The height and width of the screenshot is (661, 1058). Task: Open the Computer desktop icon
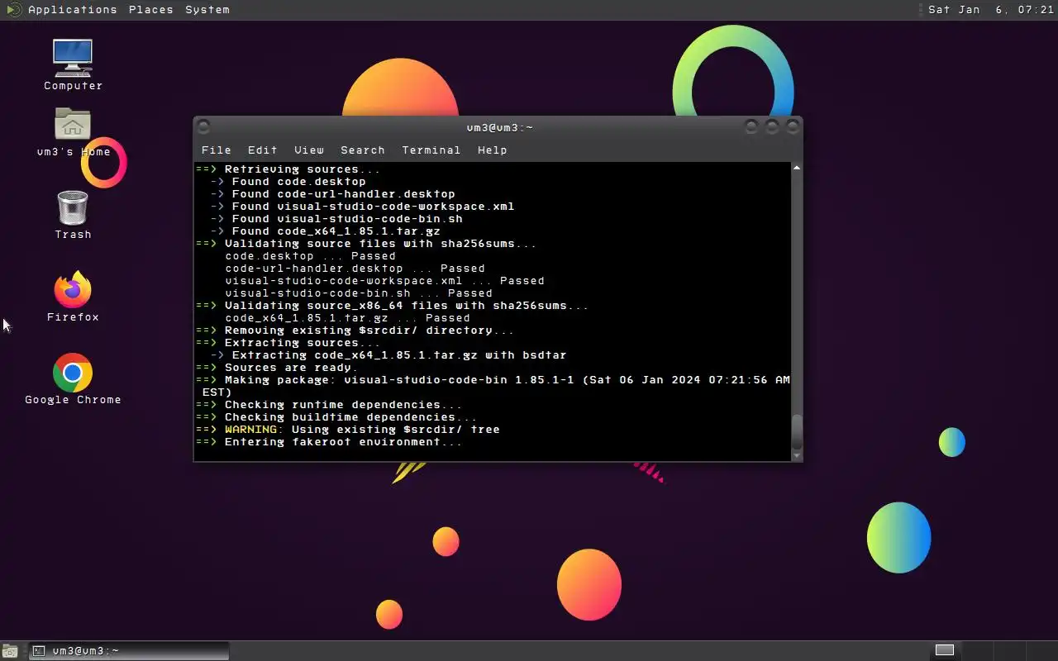tap(73, 58)
